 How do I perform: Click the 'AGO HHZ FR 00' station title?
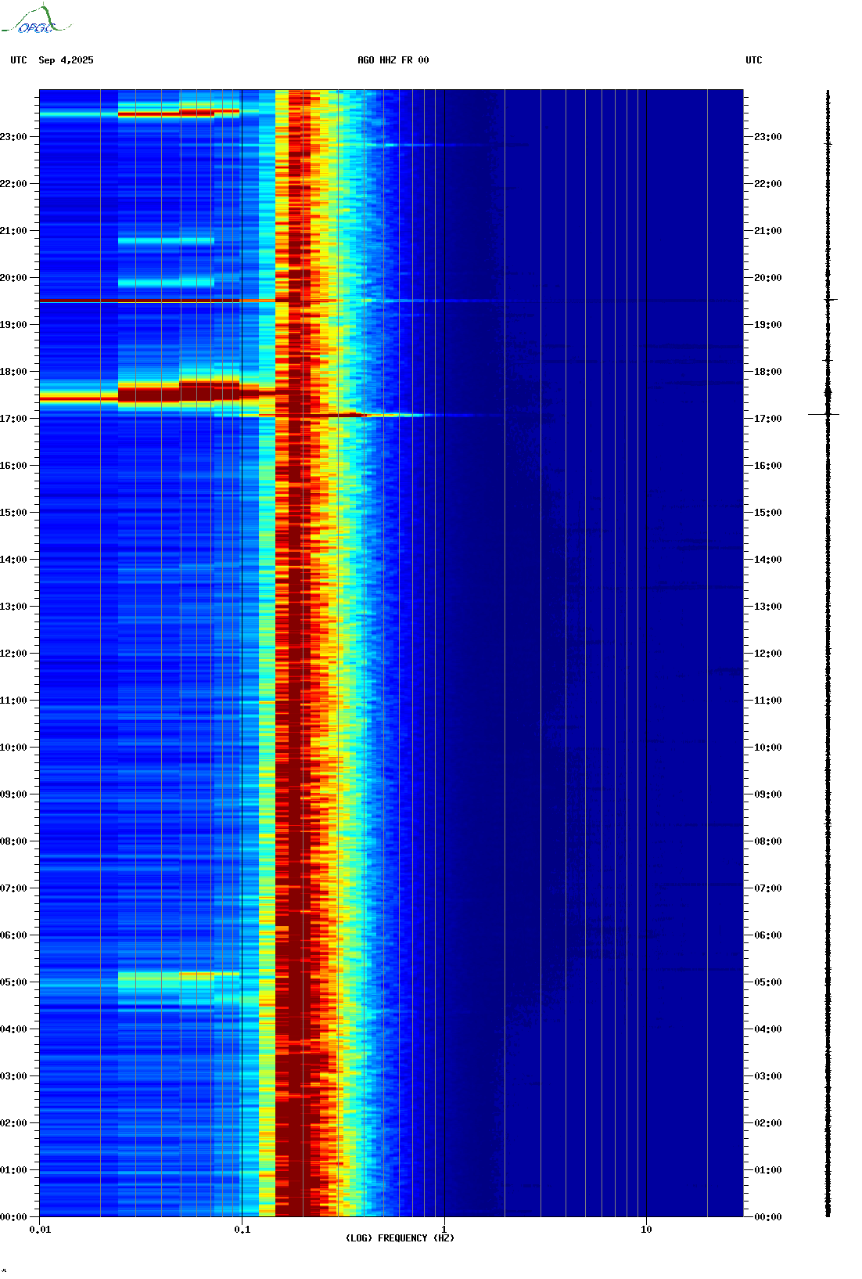tap(393, 60)
